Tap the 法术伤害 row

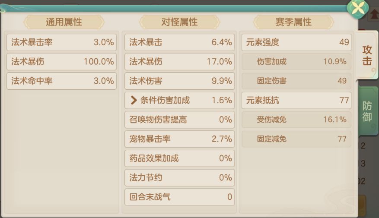180,81
